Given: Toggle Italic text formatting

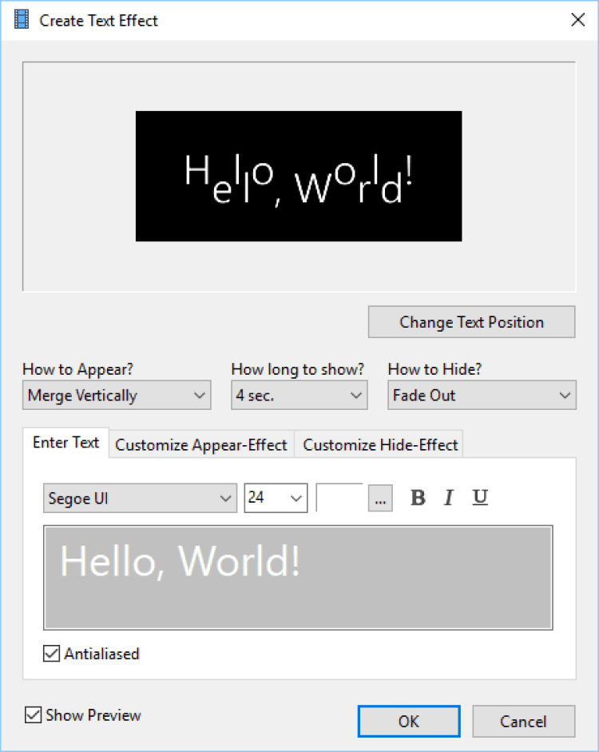Looking at the screenshot, I should (449, 498).
